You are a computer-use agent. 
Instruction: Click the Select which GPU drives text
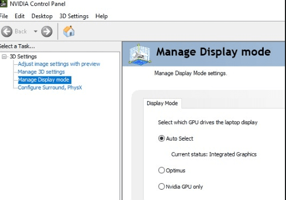pyautogui.click(x=208, y=122)
